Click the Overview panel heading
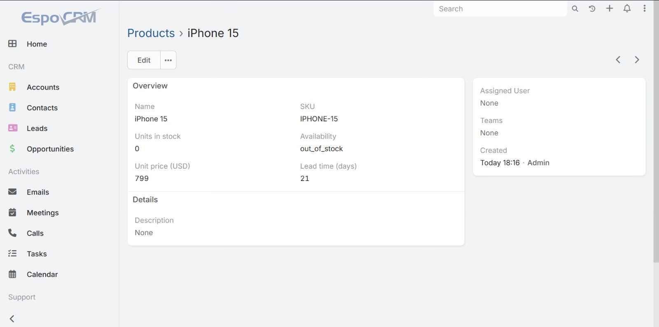 150,86
